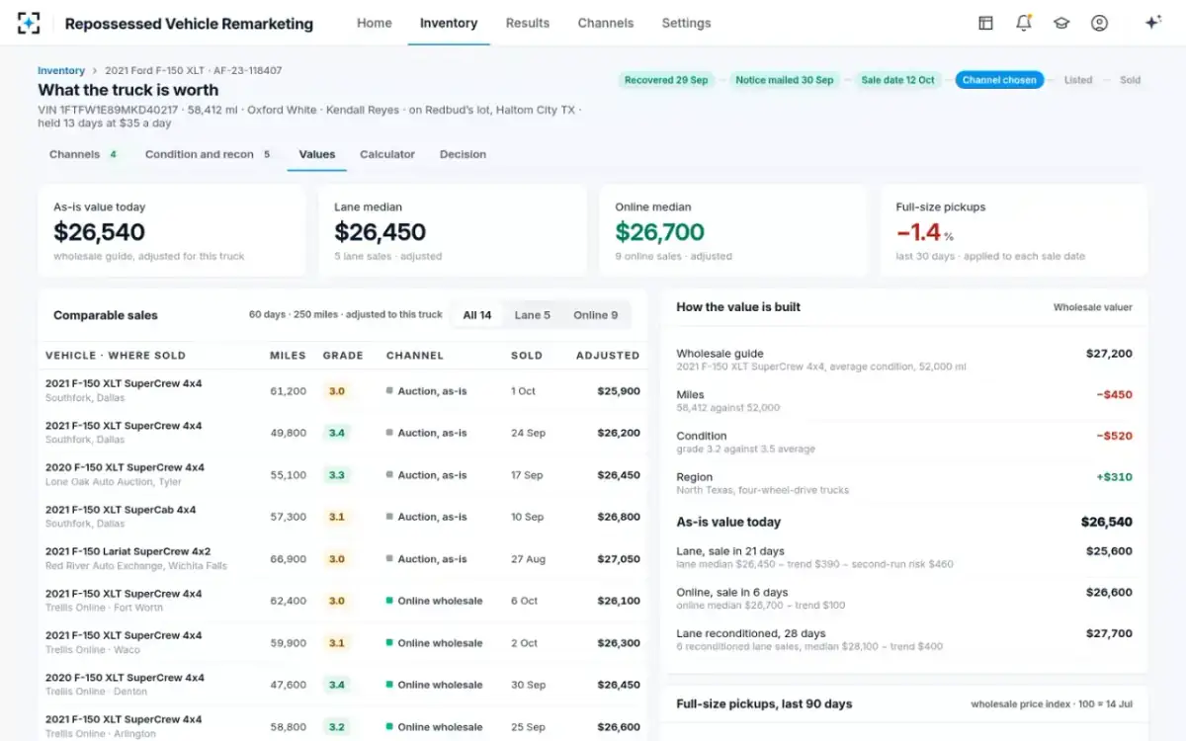Click Lone Oak Auto Auction, Tyler
This screenshot has height=741, width=1186.
coord(114,482)
